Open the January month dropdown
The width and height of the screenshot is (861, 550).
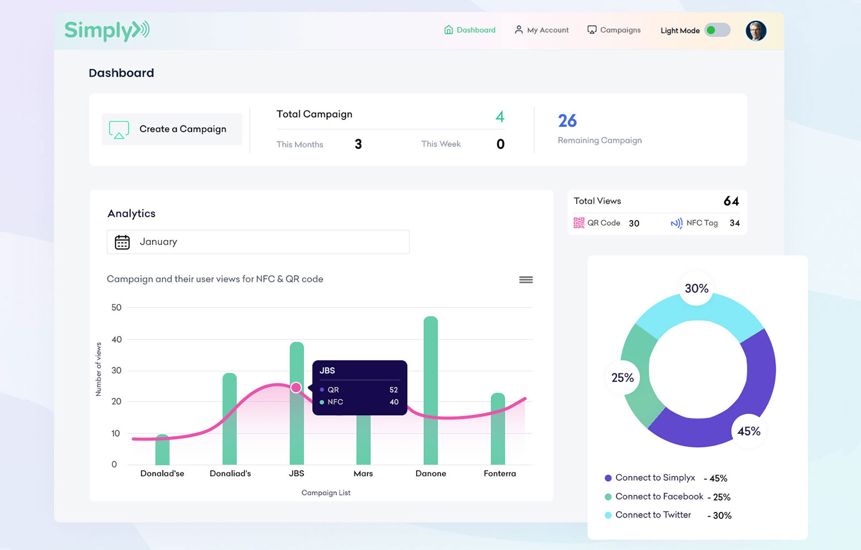click(x=258, y=242)
